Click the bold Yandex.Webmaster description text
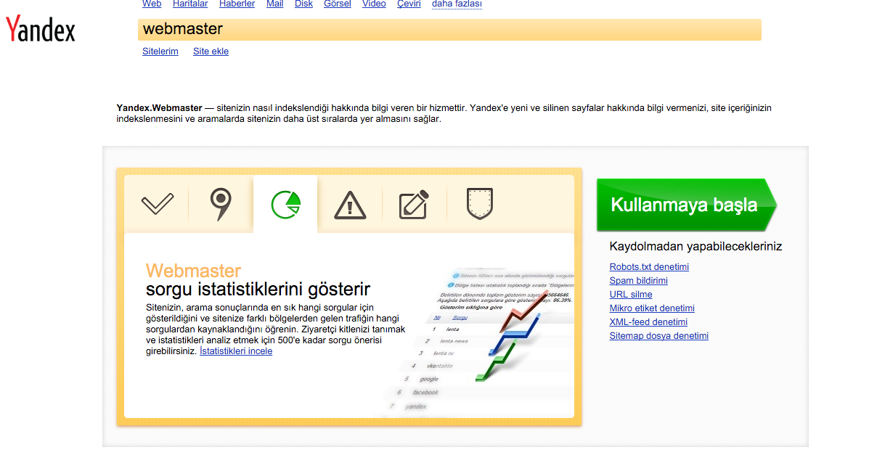Screen dimensions: 877x471 click(159, 108)
